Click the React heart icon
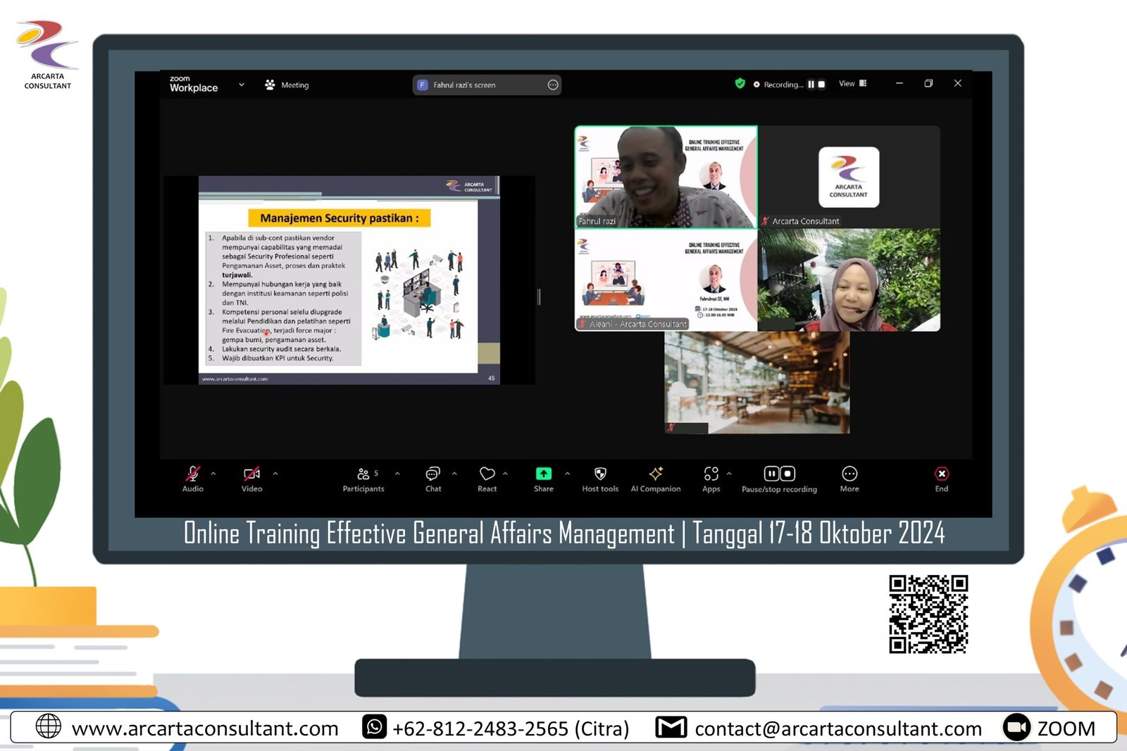The width and height of the screenshot is (1127, 751). tap(487, 474)
